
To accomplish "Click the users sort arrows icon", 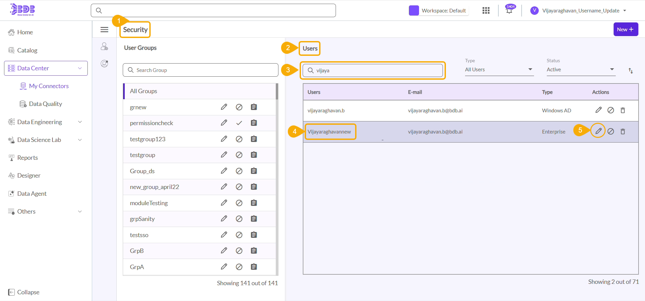I will (x=631, y=71).
